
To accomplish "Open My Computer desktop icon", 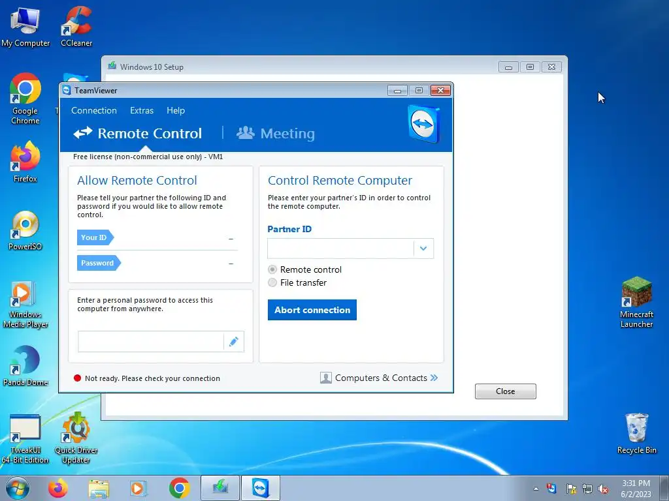I will (25, 26).
